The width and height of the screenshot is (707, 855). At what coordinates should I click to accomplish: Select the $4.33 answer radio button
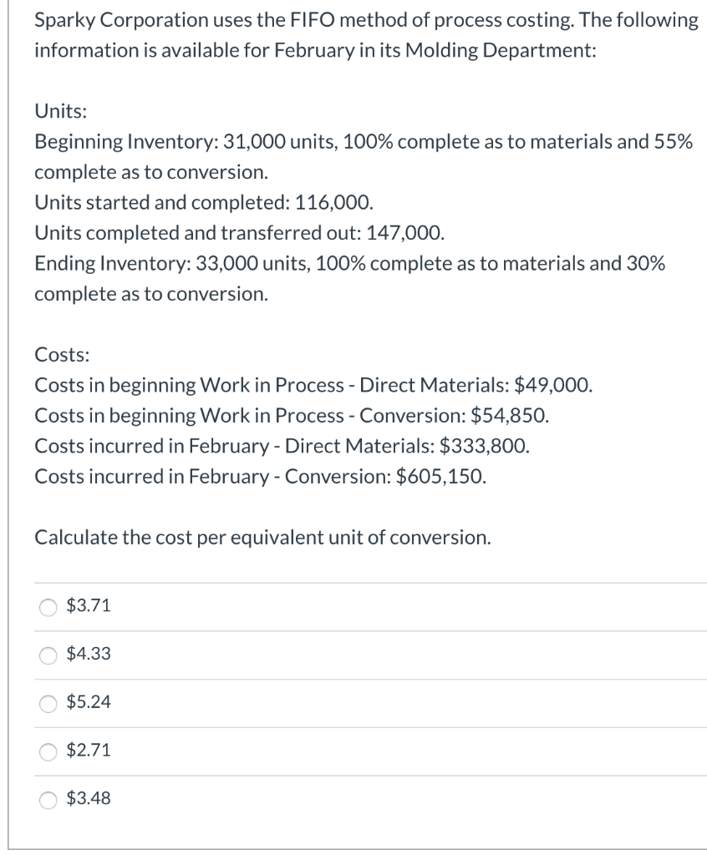(x=48, y=653)
